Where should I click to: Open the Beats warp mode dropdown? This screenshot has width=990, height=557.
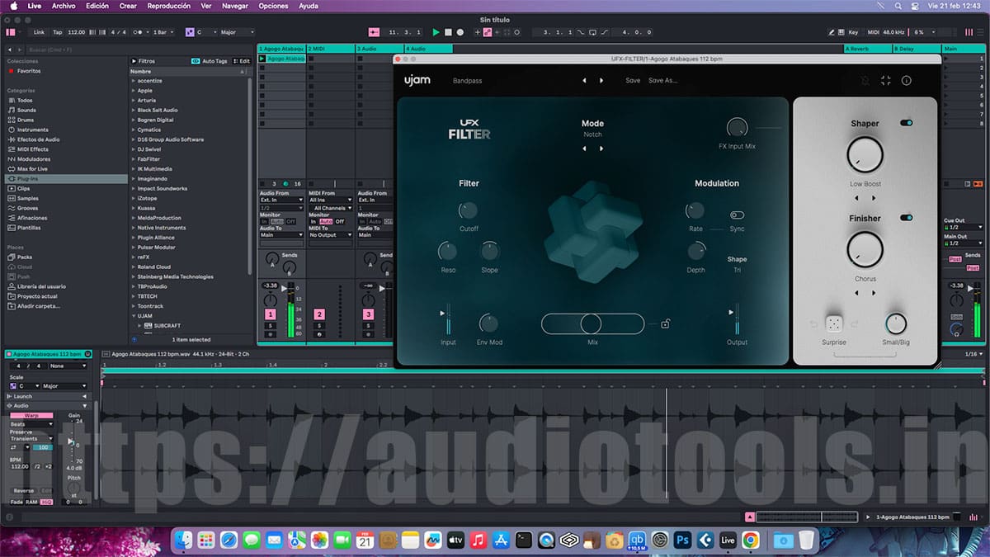tap(31, 424)
